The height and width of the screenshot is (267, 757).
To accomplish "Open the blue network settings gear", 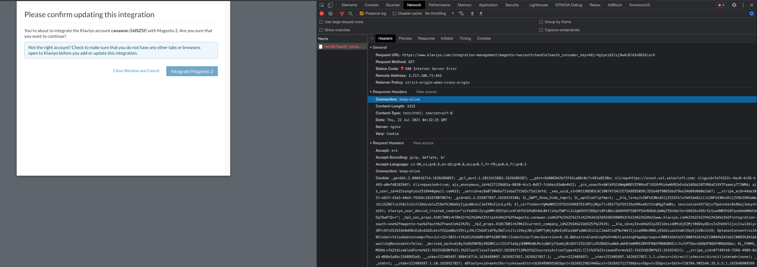I will (x=752, y=13).
